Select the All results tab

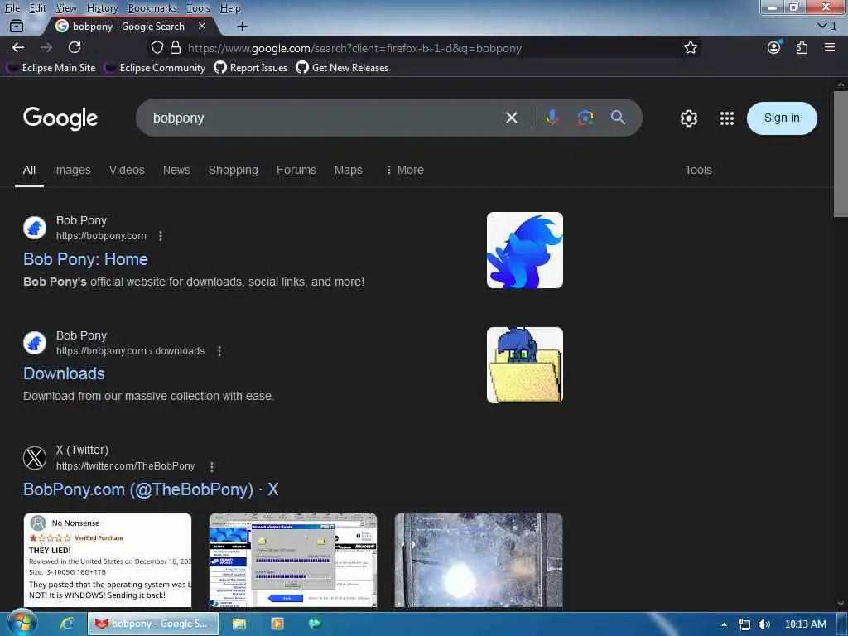[29, 170]
